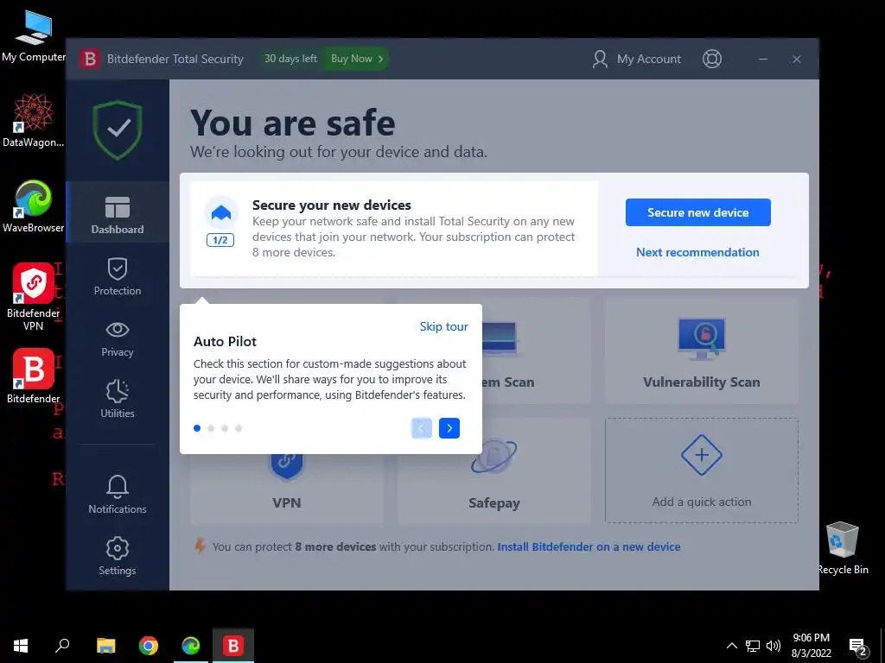The width and height of the screenshot is (885, 663).
Task: Show hidden system tray icons
Action: click(x=731, y=646)
